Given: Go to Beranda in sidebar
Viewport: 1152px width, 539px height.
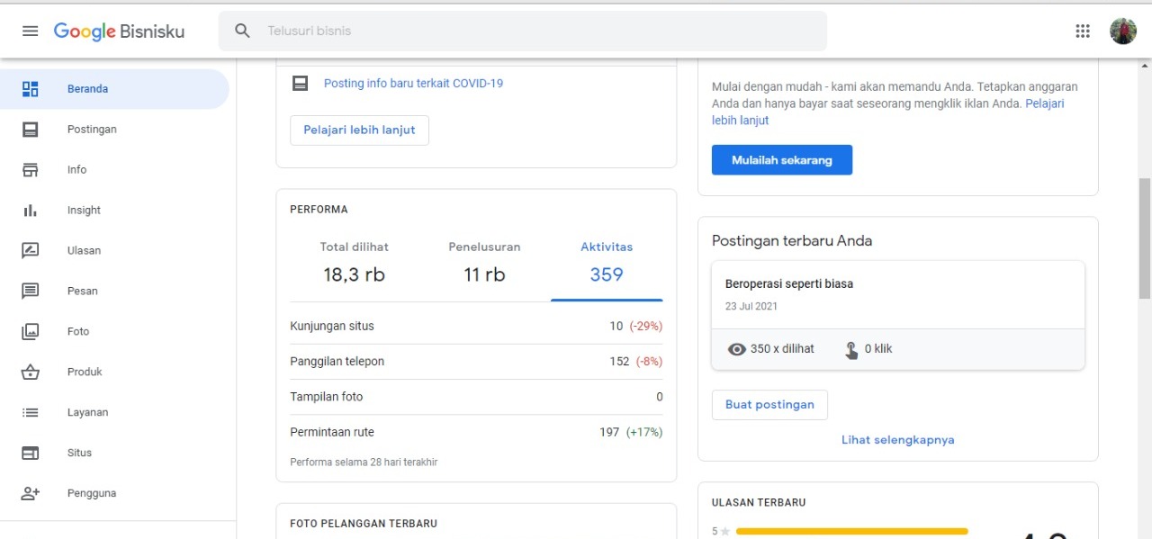Looking at the screenshot, I should point(115,89).
